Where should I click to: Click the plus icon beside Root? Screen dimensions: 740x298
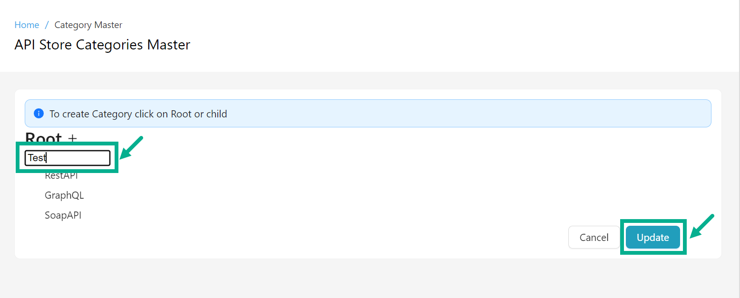[72, 138]
